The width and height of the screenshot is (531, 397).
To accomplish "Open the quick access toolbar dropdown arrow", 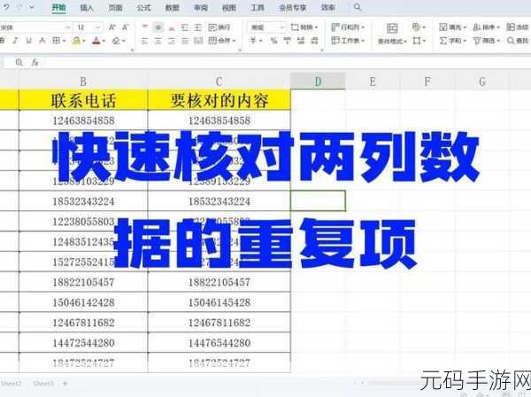I will pyautogui.click(x=32, y=7).
